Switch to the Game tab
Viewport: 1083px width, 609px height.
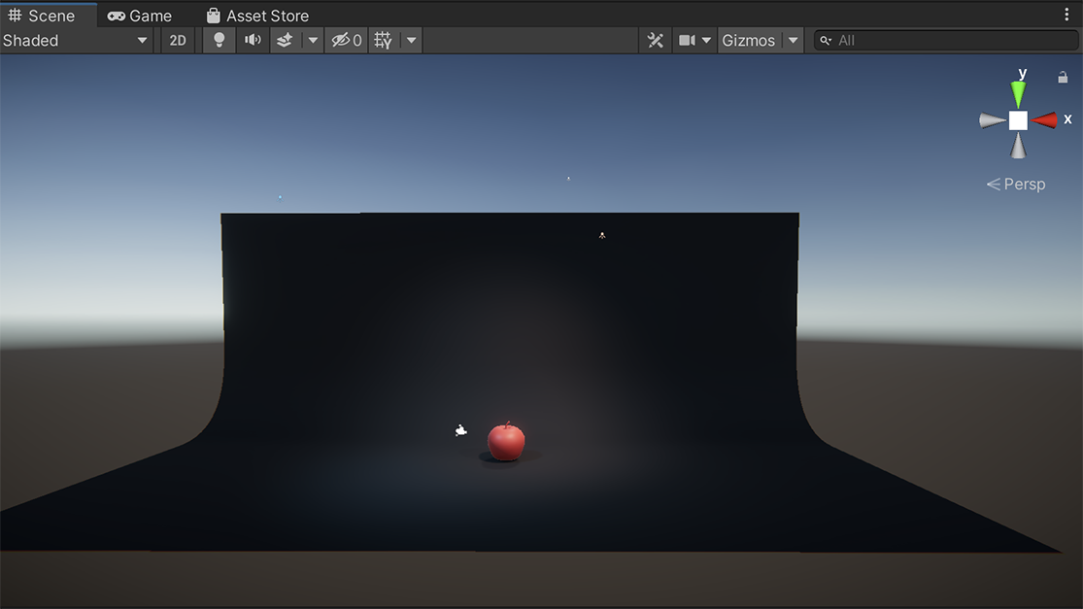pyautogui.click(x=139, y=16)
